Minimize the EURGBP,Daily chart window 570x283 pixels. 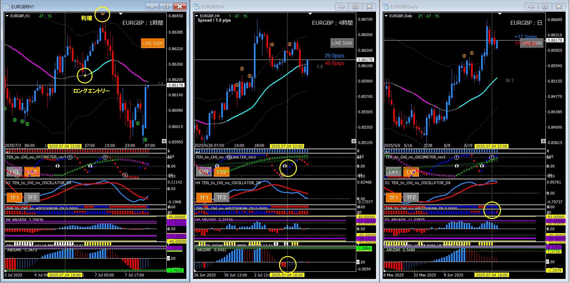[531, 7]
